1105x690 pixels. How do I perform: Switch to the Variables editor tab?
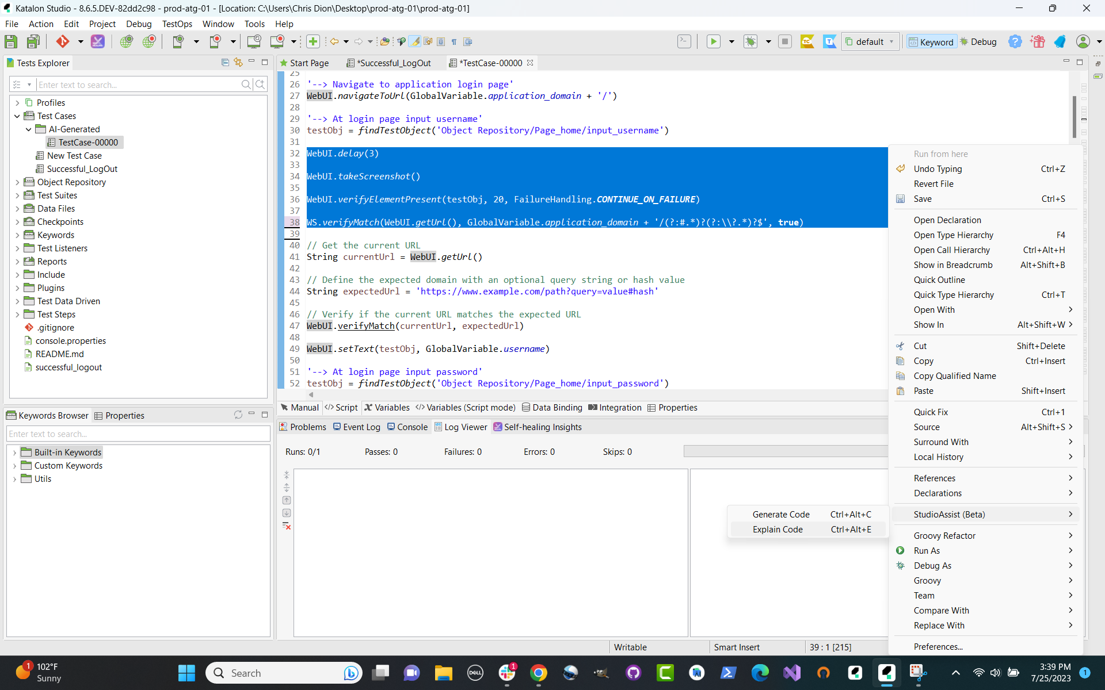(x=387, y=408)
